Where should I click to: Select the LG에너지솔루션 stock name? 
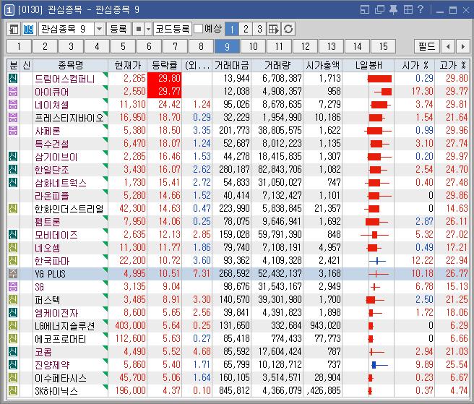pyautogui.click(x=65, y=326)
